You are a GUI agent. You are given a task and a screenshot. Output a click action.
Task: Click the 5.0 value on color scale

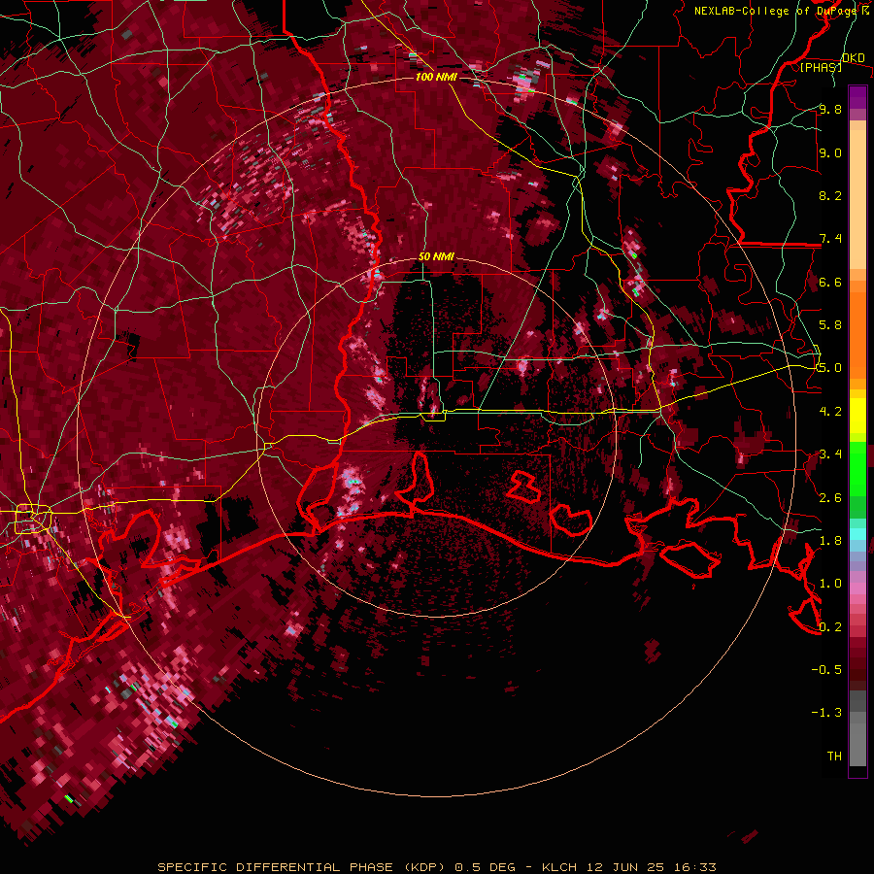coord(830,368)
